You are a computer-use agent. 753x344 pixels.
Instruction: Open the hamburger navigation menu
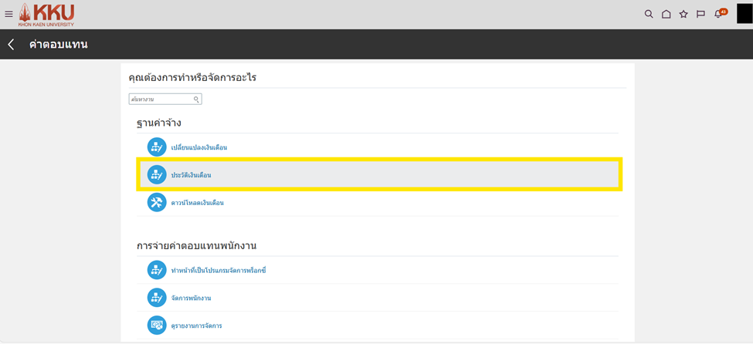[8, 14]
